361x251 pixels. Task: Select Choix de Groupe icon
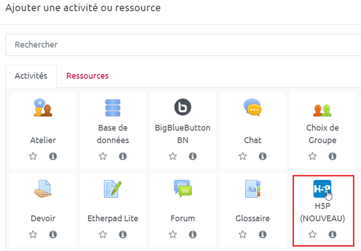[323, 108]
